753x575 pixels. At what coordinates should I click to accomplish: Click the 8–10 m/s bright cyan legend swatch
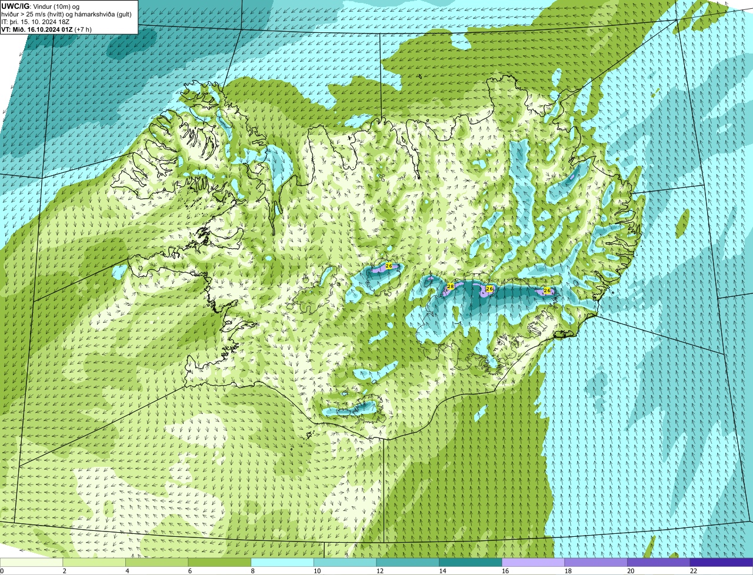[282, 562]
